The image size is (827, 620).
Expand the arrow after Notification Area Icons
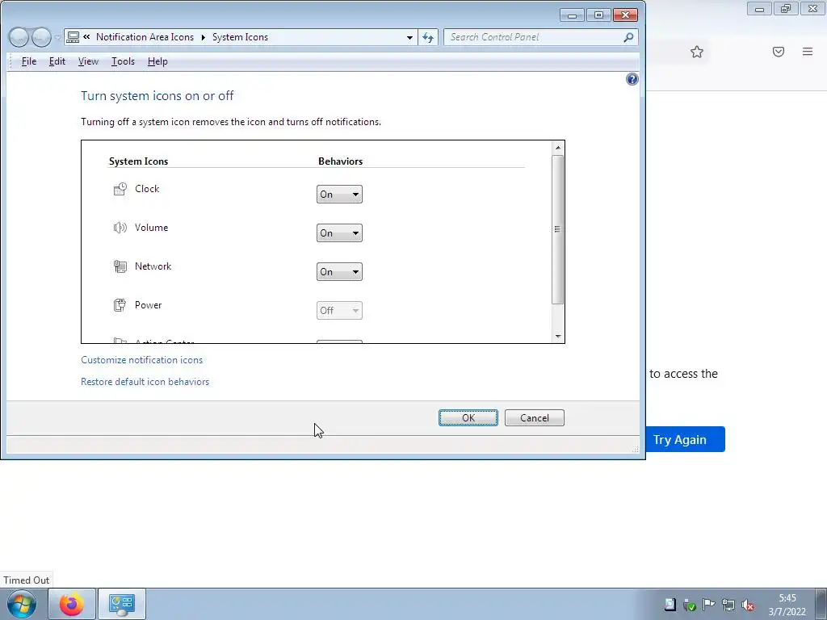point(203,37)
